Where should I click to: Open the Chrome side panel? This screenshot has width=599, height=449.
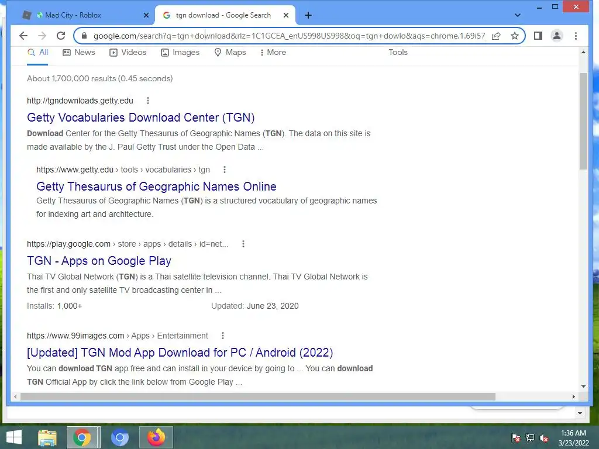[538, 36]
